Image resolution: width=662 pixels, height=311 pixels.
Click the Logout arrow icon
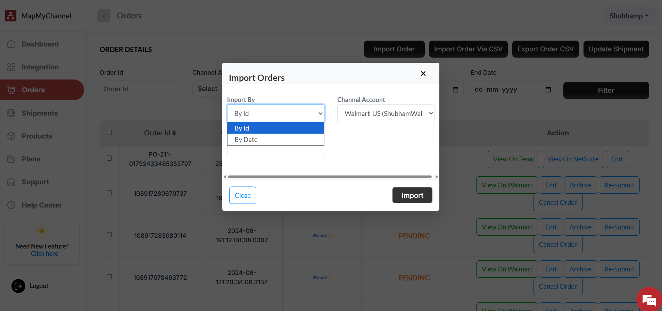click(18, 286)
